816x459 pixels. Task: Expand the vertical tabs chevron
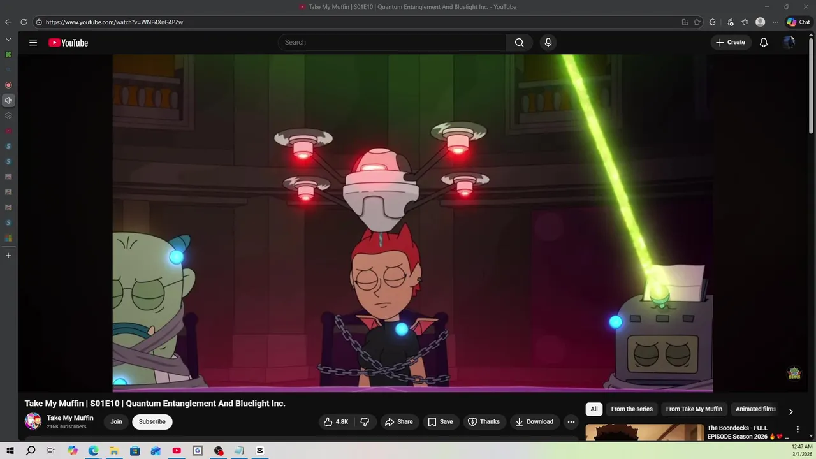click(8, 39)
